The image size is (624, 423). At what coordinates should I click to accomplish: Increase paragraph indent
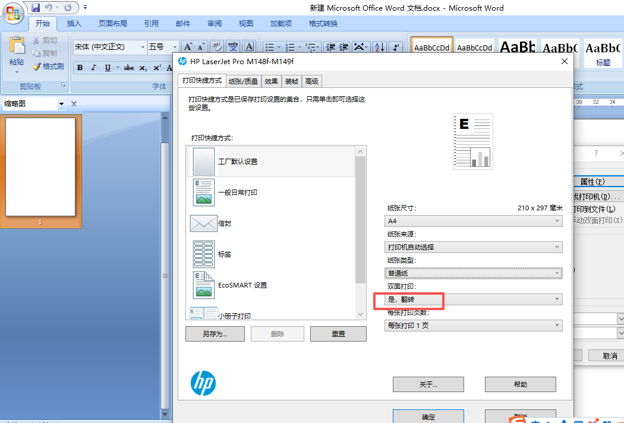pyautogui.click(x=344, y=48)
